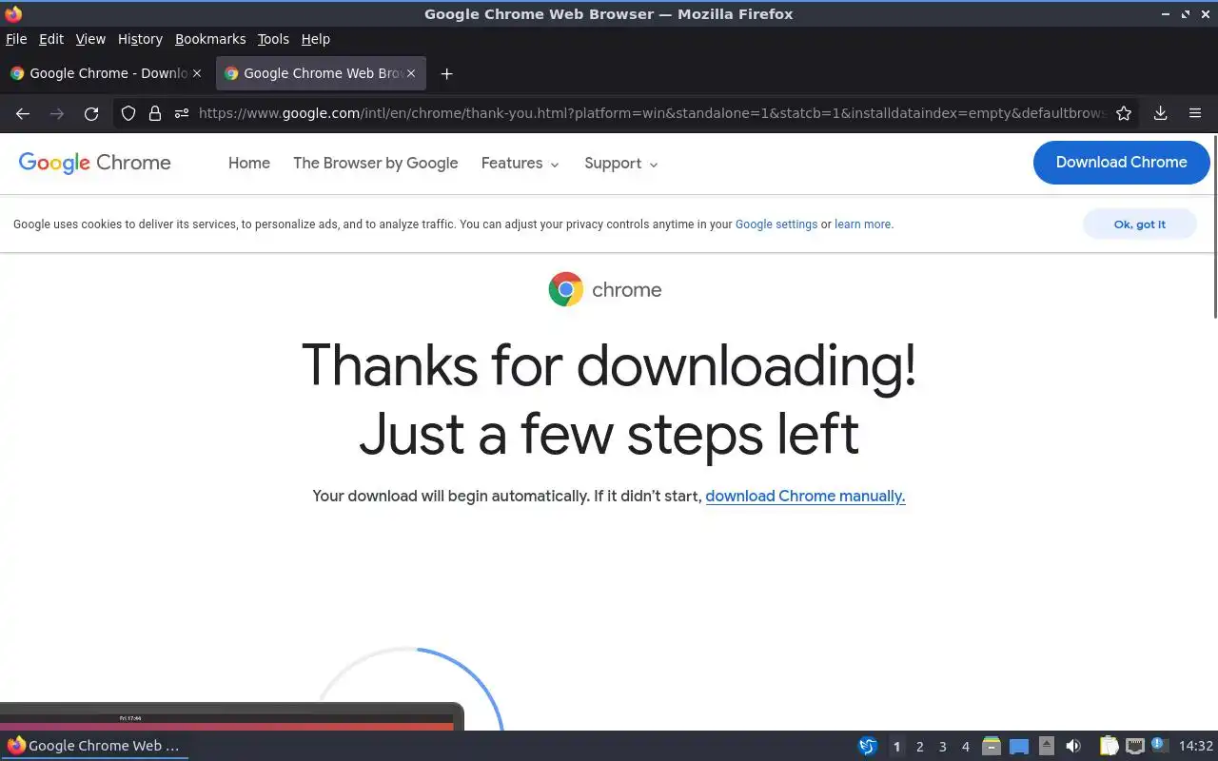The width and height of the screenshot is (1218, 761).
Task: Dismiss cookie notice with 'Ok, got it'
Action: point(1139,224)
